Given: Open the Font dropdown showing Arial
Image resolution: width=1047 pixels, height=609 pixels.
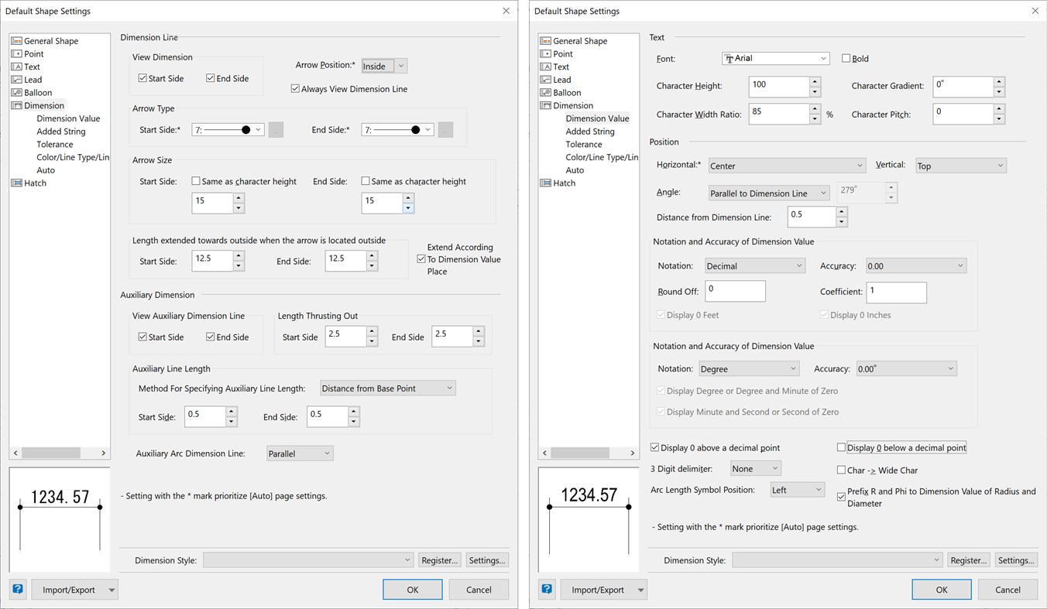Looking at the screenshot, I should pos(775,58).
